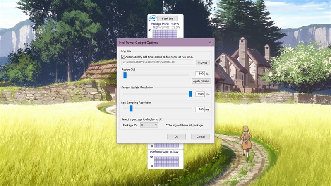Click the "Select a package to display to UI" label
This screenshot has height=186, width=331.
142,119
